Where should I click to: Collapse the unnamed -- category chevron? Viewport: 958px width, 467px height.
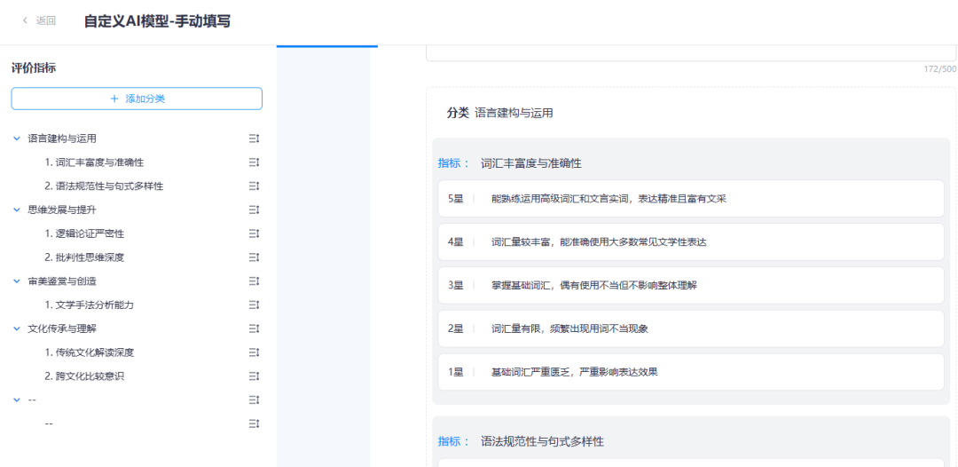point(17,400)
